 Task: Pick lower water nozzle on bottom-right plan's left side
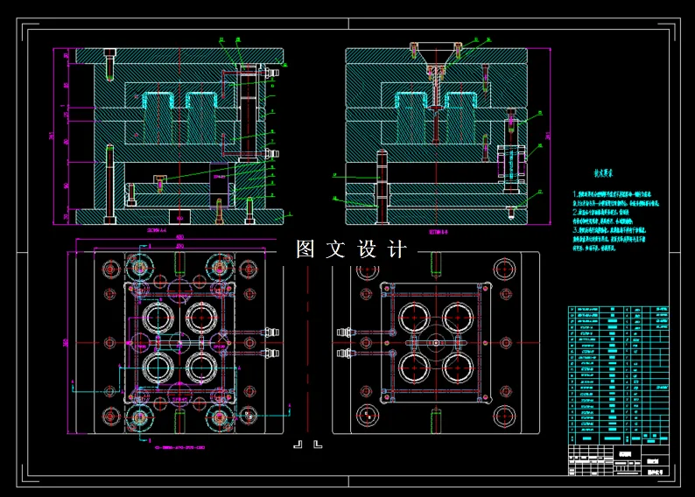pyautogui.click(x=346, y=353)
